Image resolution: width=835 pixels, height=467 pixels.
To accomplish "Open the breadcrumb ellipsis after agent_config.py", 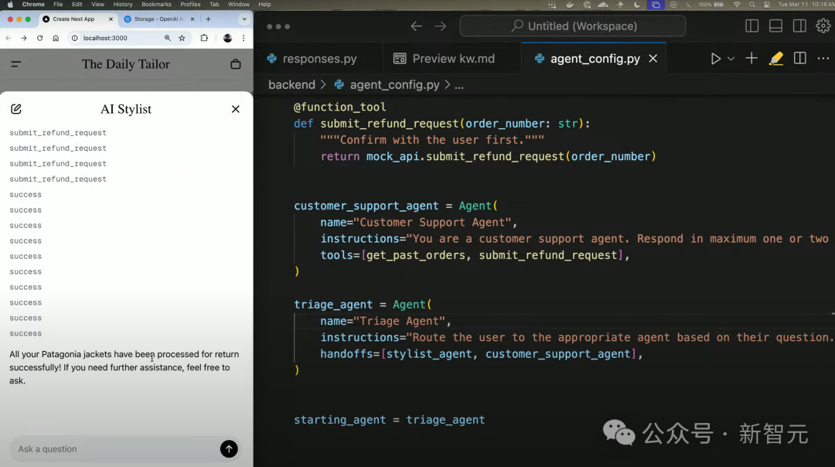I will tap(459, 85).
